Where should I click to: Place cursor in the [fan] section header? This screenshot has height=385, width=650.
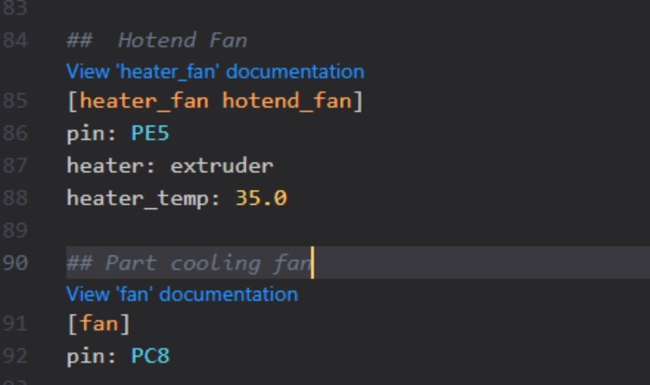pos(98,323)
